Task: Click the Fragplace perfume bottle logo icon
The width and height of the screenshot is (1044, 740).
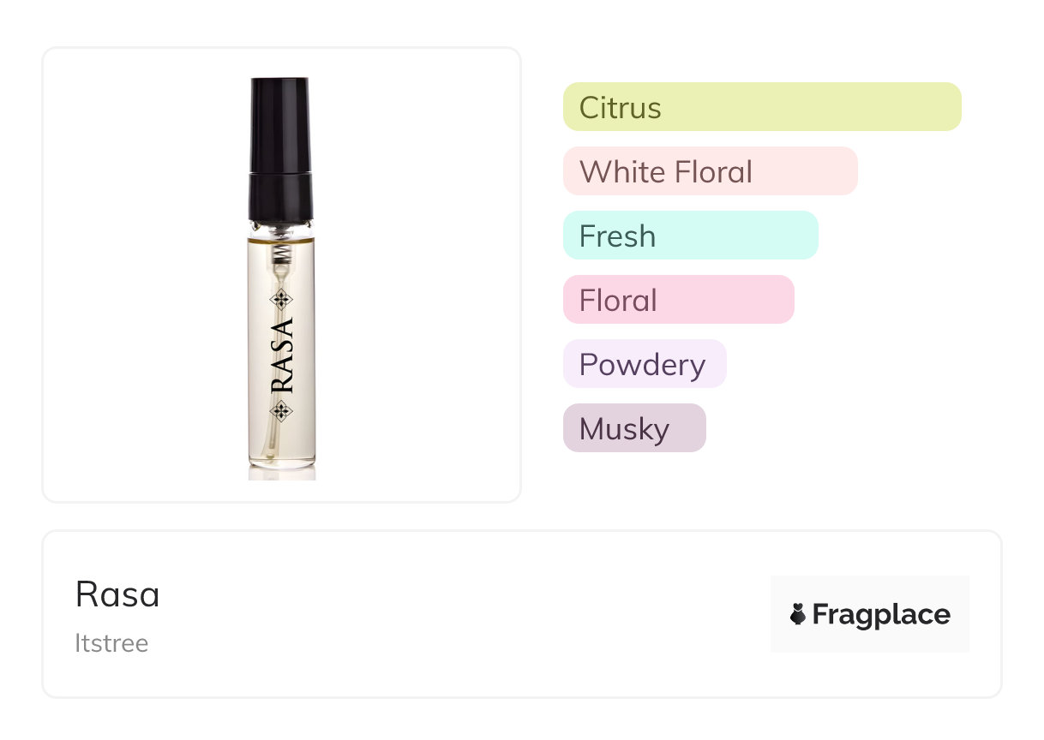Action: [x=798, y=614]
